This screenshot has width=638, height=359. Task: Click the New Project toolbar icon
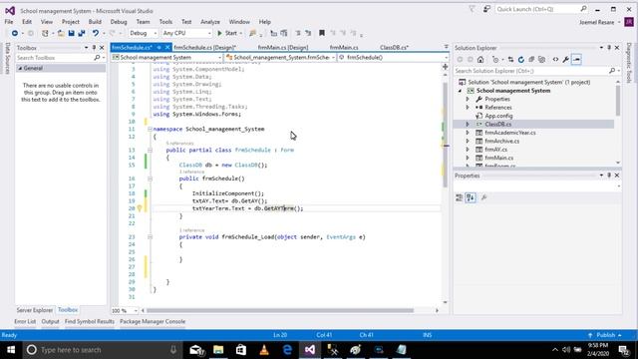click(x=45, y=33)
